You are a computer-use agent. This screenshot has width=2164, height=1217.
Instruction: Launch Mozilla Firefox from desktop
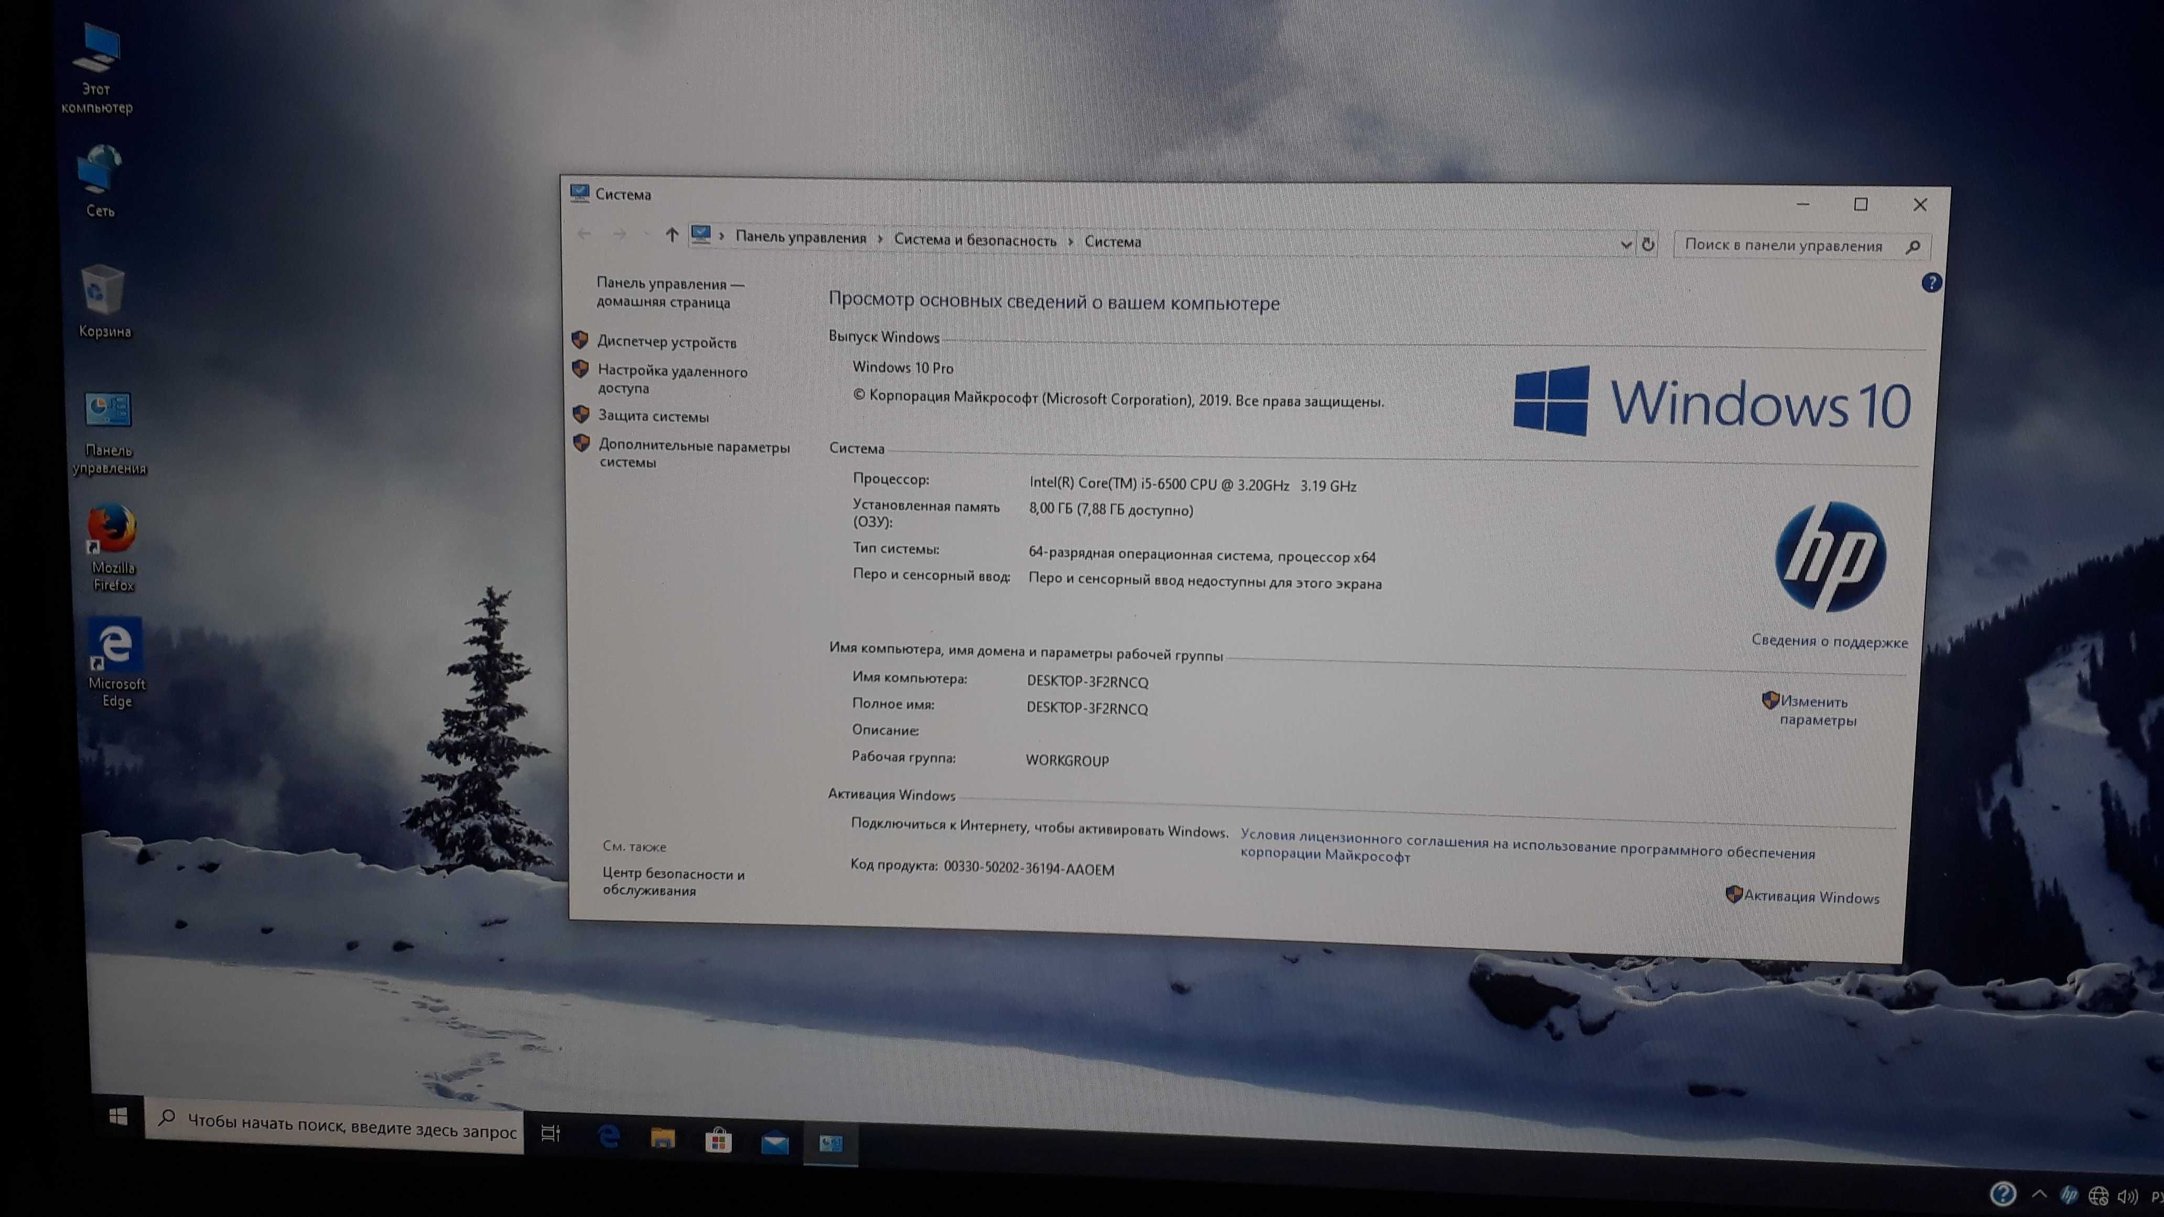[x=113, y=547]
